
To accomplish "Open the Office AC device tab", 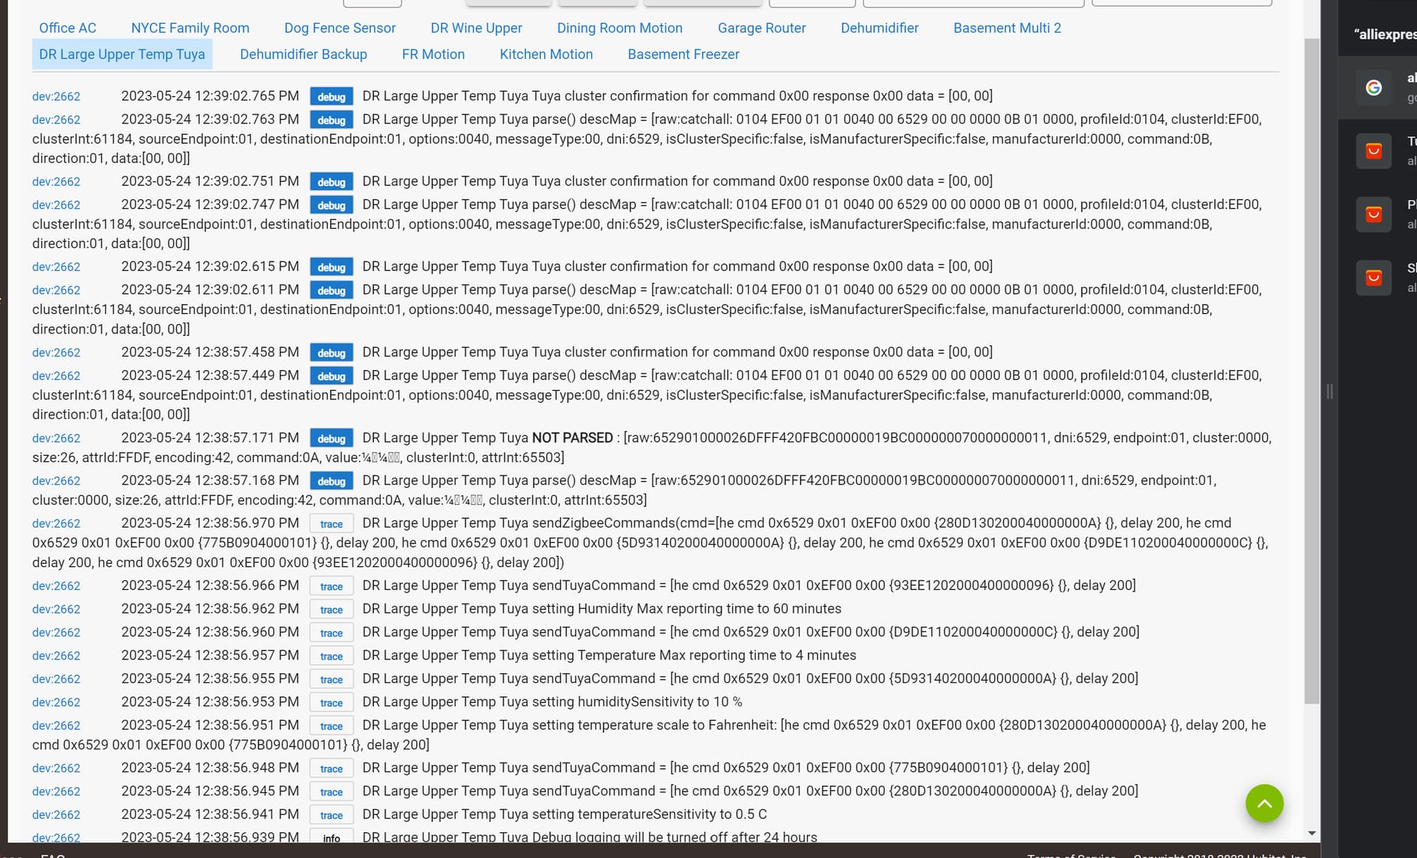I will coord(67,28).
